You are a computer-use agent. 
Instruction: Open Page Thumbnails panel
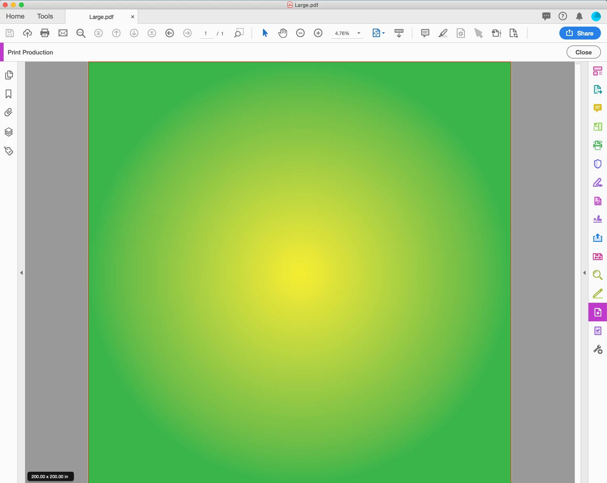click(x=9, y=75)
